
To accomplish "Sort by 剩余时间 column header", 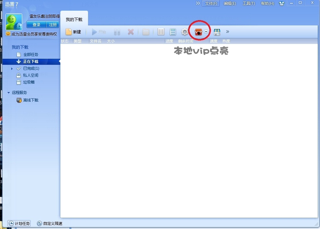I will 185,41.
